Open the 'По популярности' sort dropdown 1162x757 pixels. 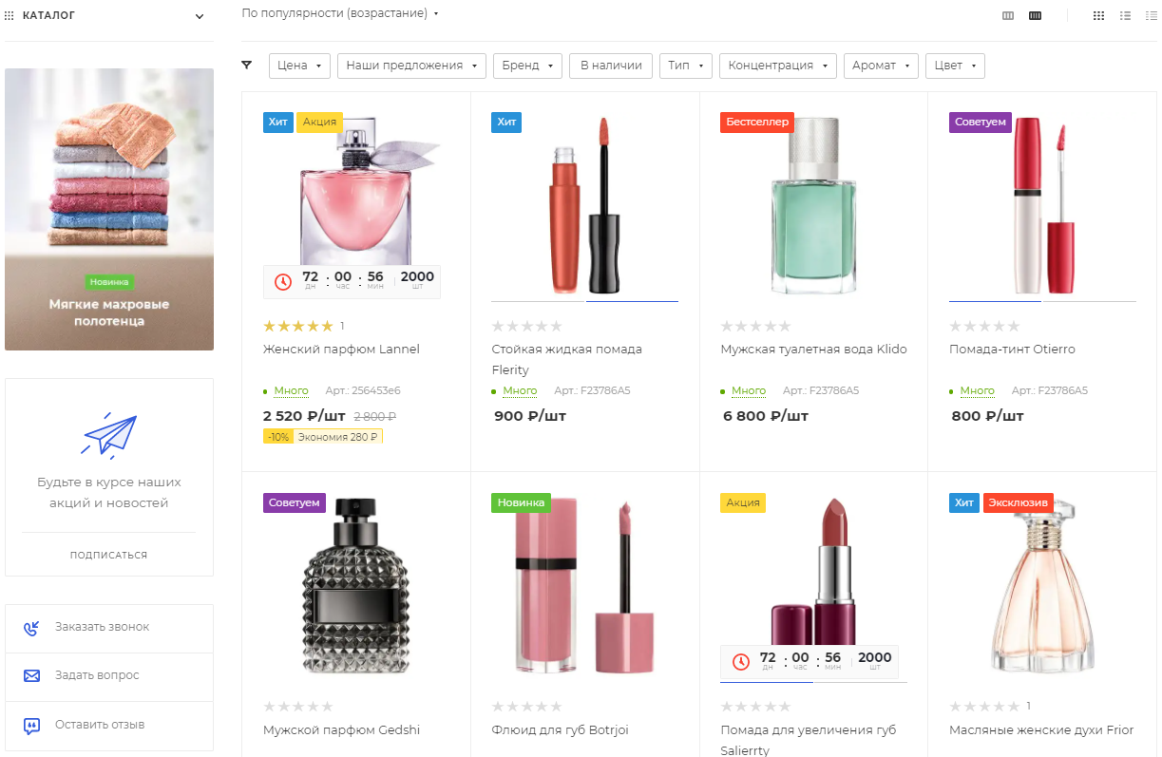pyautogui.click(x=340, y=13)
